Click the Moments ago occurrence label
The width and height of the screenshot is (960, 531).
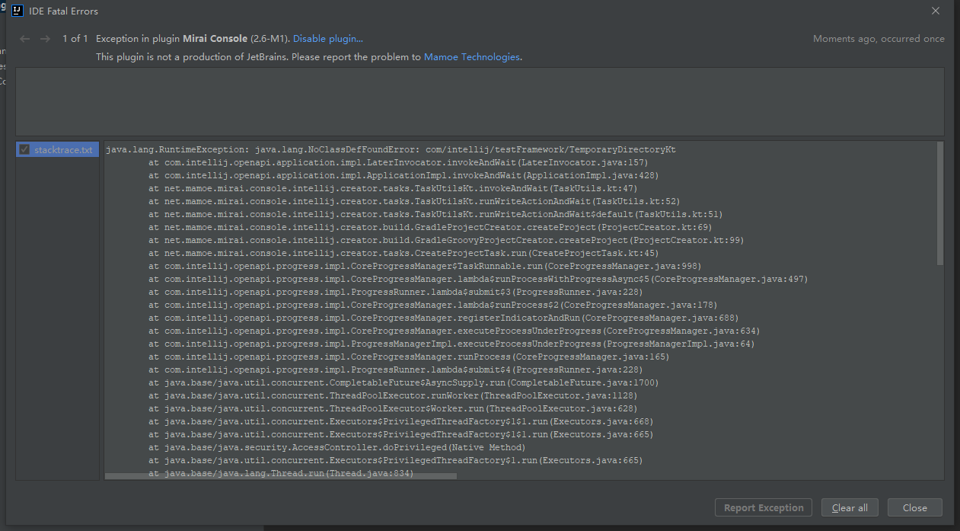[x=879, y=38]
